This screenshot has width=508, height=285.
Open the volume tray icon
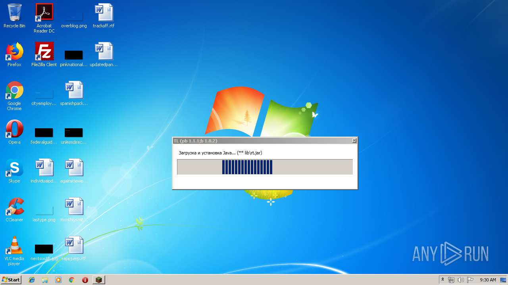[460, 280]
